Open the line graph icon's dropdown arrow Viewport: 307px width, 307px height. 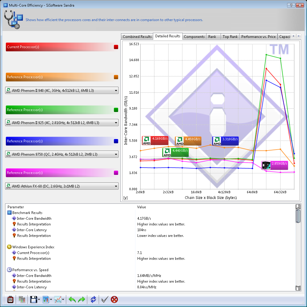coord(63,299)
